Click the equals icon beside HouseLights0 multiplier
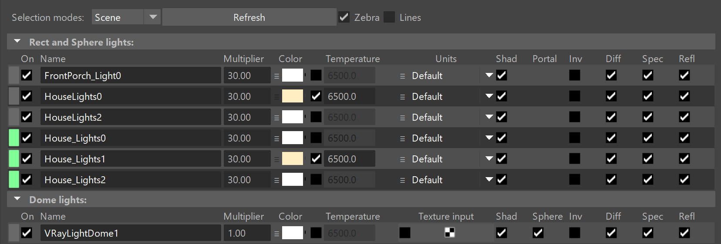The image size is (721, 244). pos(276,97)
